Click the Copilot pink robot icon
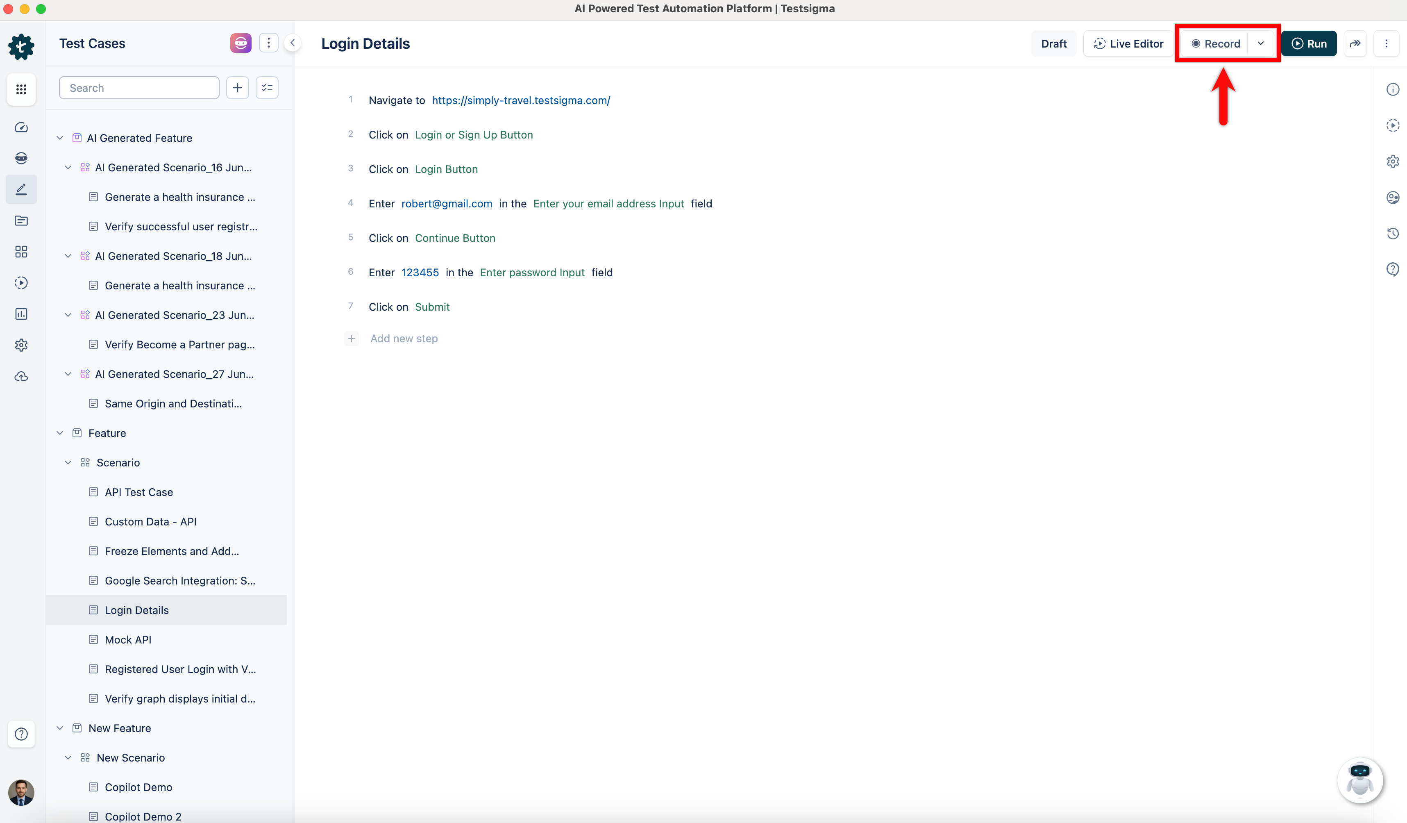The width and height of the screenshot is (1407, 823). 241,43
